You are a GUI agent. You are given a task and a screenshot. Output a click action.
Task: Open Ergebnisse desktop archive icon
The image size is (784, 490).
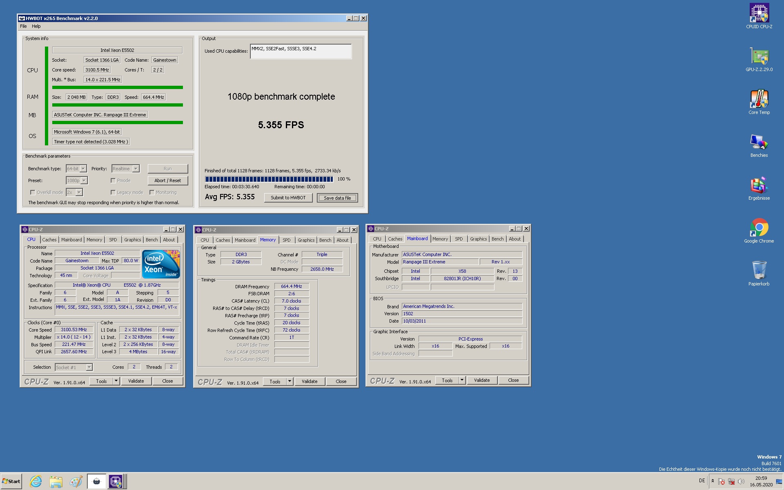click(759, 188)
